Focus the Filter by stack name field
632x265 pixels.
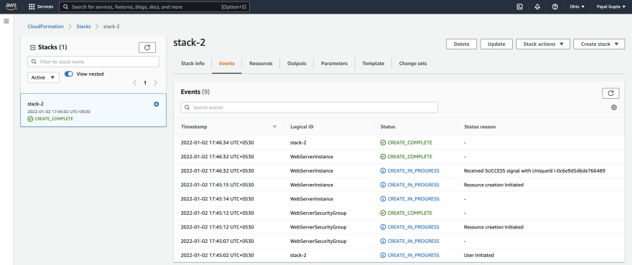click(x=93, y=62)
